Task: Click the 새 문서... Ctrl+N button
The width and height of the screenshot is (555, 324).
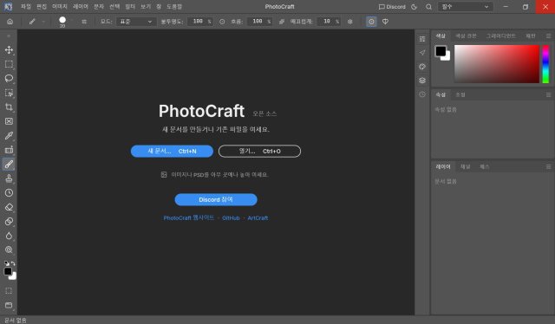Action: coord(172,151)
